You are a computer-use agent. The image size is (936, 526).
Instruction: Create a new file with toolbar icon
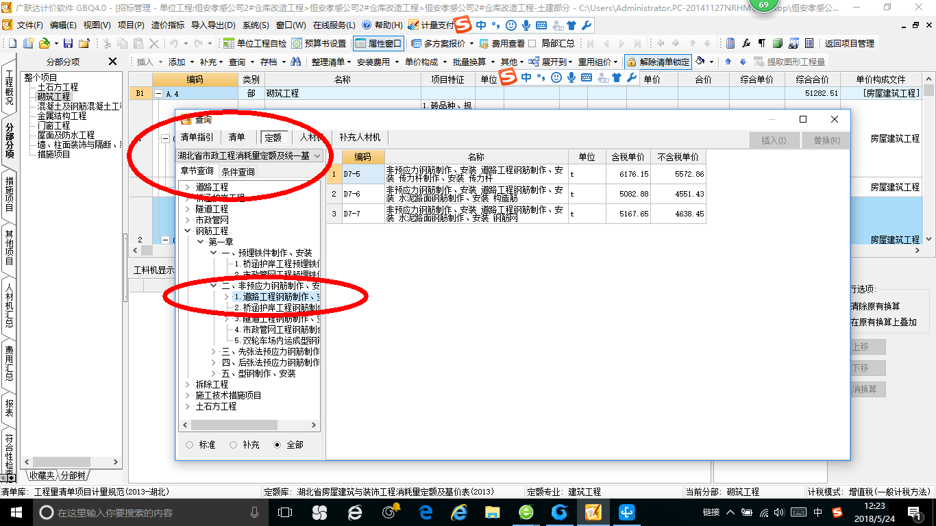12,43
